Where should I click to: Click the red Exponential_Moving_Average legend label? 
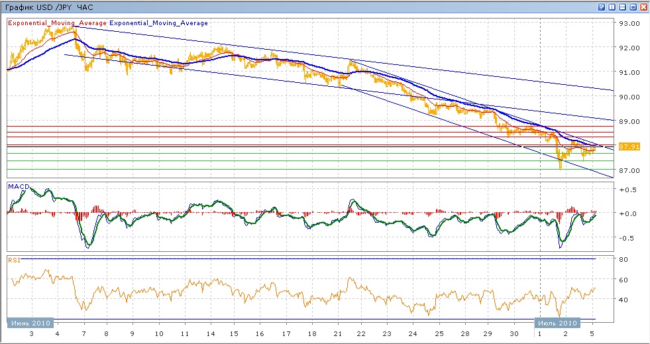(x=57, y=23)
